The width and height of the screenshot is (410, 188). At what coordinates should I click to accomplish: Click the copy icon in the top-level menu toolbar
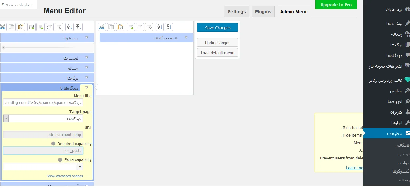click(x=12, y=27)
